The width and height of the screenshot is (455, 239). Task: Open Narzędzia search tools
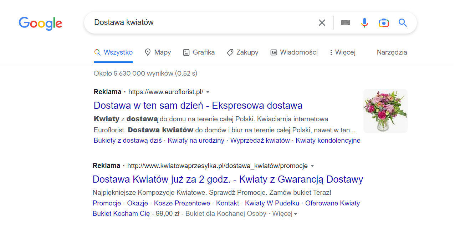click(392, 52)
